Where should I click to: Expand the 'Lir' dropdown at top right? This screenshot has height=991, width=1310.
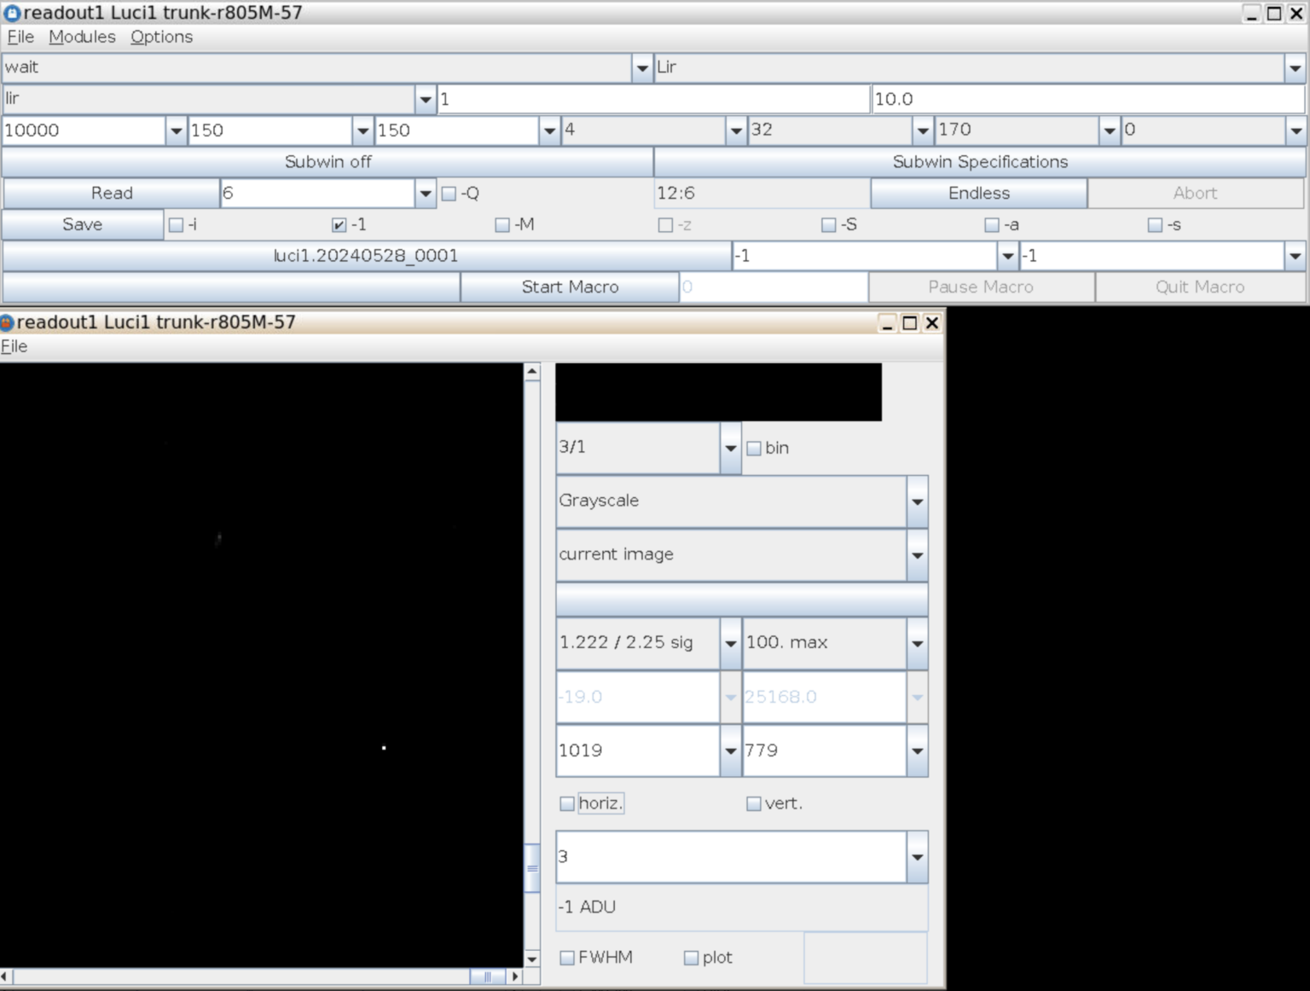1295,67
